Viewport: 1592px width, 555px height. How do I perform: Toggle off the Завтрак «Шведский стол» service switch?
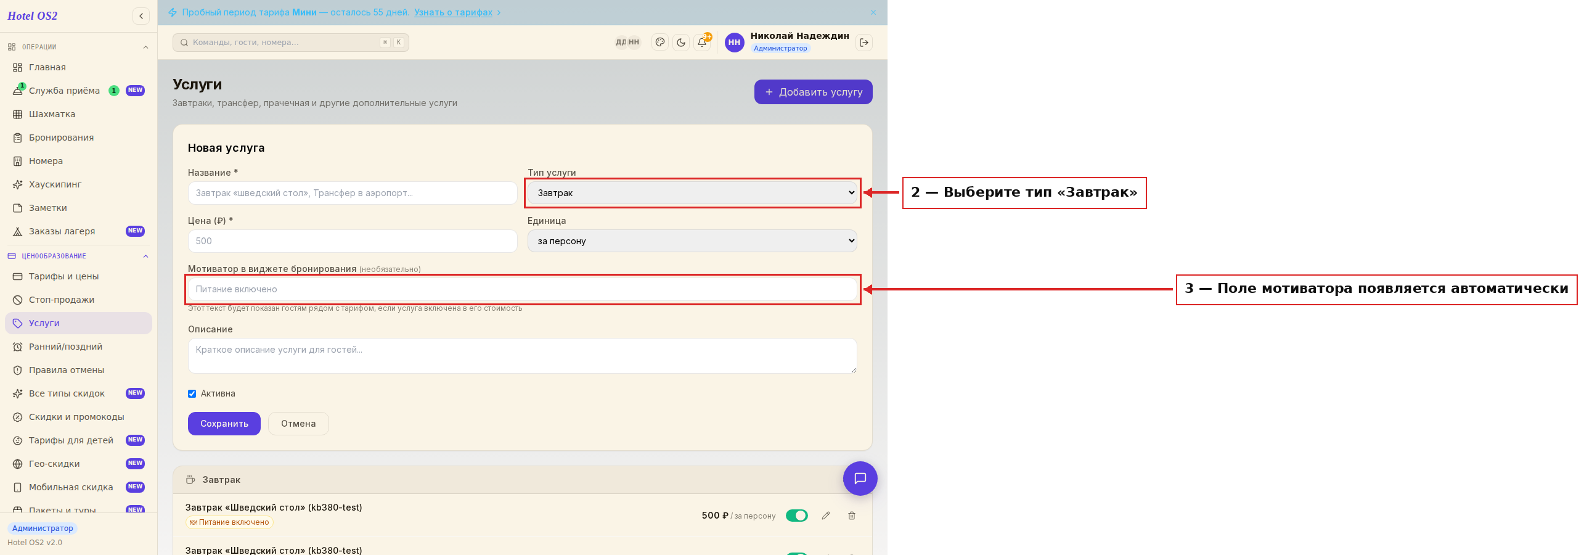pos(797,516)
